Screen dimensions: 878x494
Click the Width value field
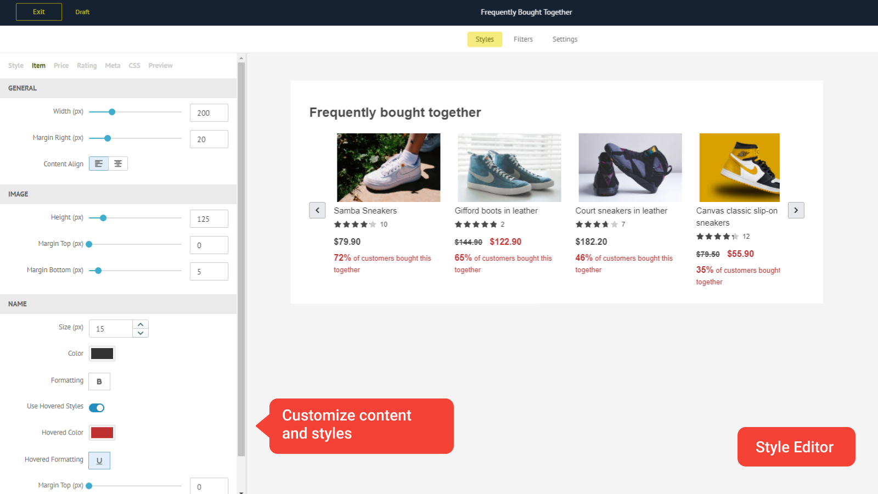(x=209, y=113)
